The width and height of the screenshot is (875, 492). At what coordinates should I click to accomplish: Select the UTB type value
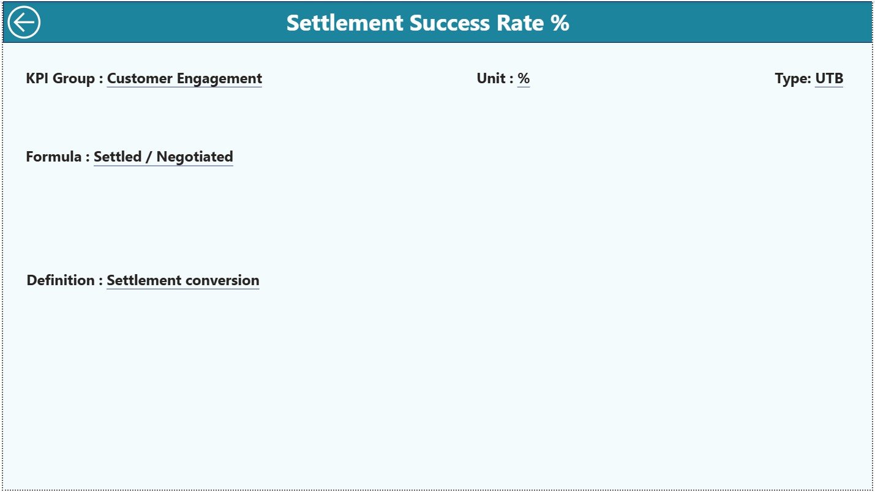tap(829, 78)
